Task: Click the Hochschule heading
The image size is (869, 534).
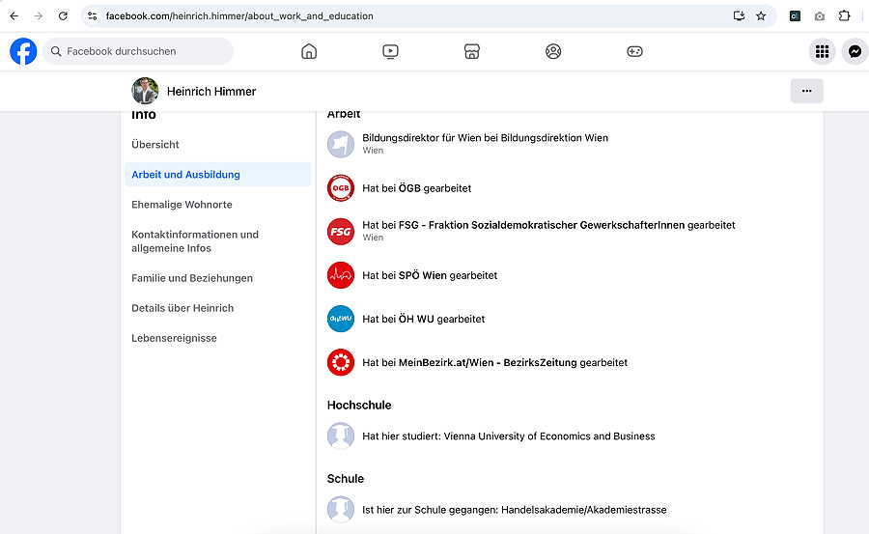Action: coord(359,405)
